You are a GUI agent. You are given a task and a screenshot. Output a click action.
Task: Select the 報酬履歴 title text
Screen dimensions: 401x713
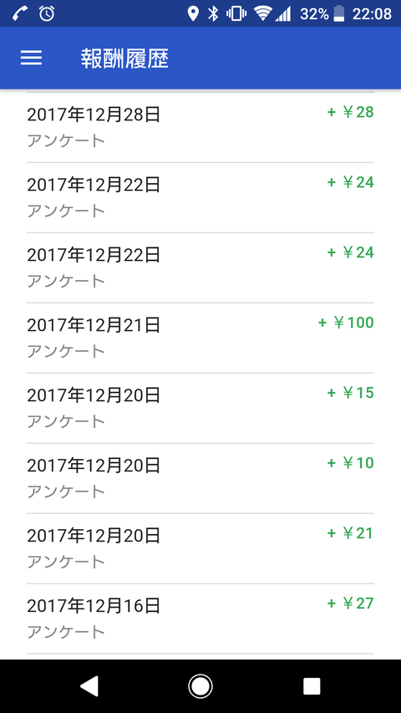point(124,59)
